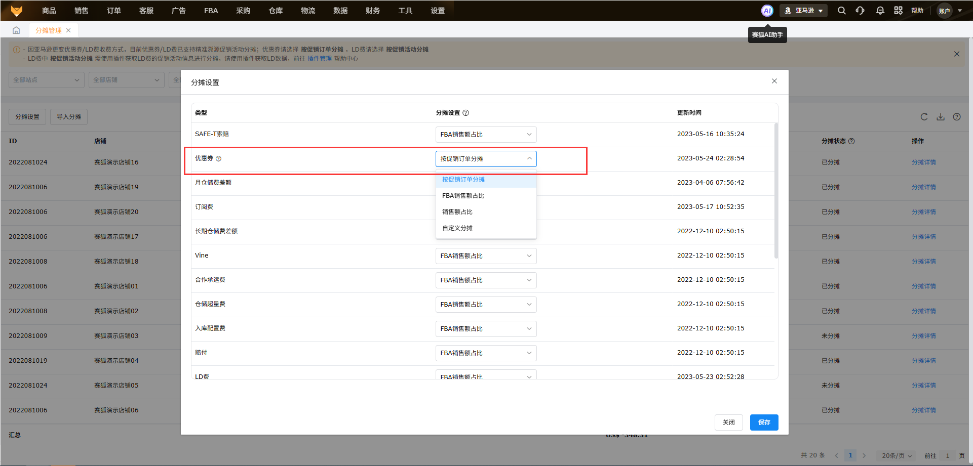Open 仓储超量费 allocation dropdown
Screen dimensions: 973x466
click(x=486, y=305)
